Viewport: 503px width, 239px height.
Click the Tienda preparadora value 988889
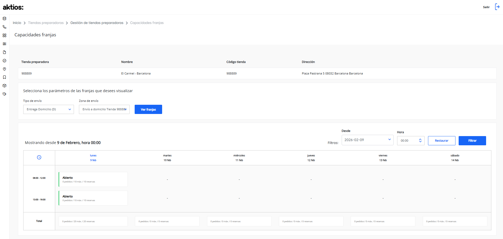(27, 73)
